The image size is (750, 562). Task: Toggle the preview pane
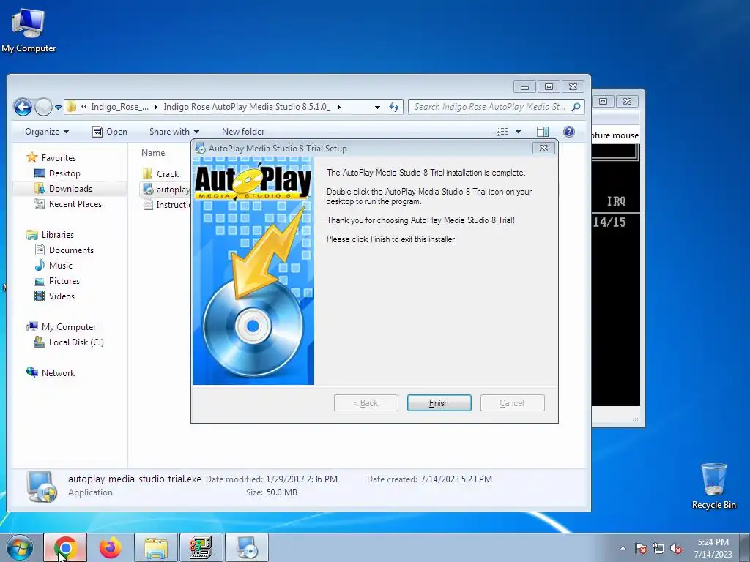(543, 132)
